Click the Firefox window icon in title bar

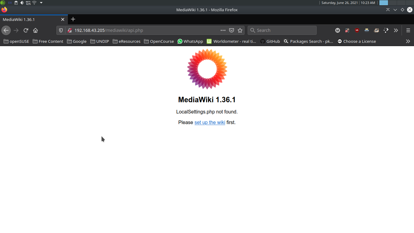tap(4, 10)
